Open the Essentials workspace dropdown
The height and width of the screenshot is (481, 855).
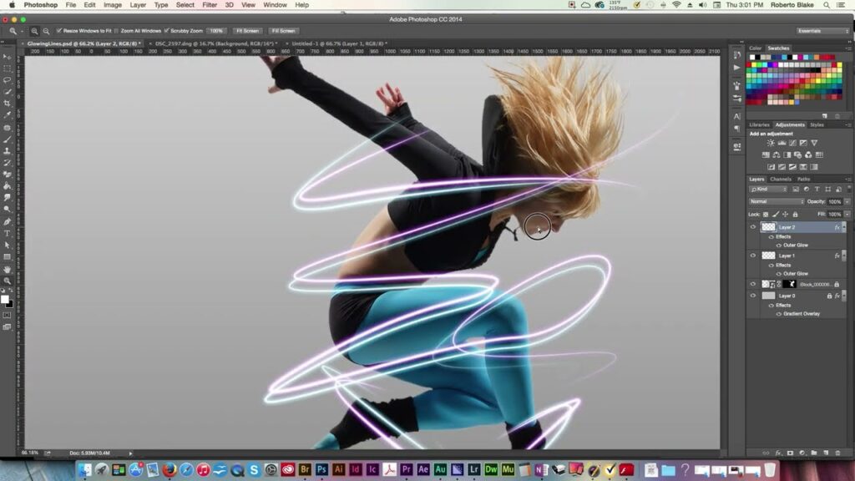(x=822, y=31)
